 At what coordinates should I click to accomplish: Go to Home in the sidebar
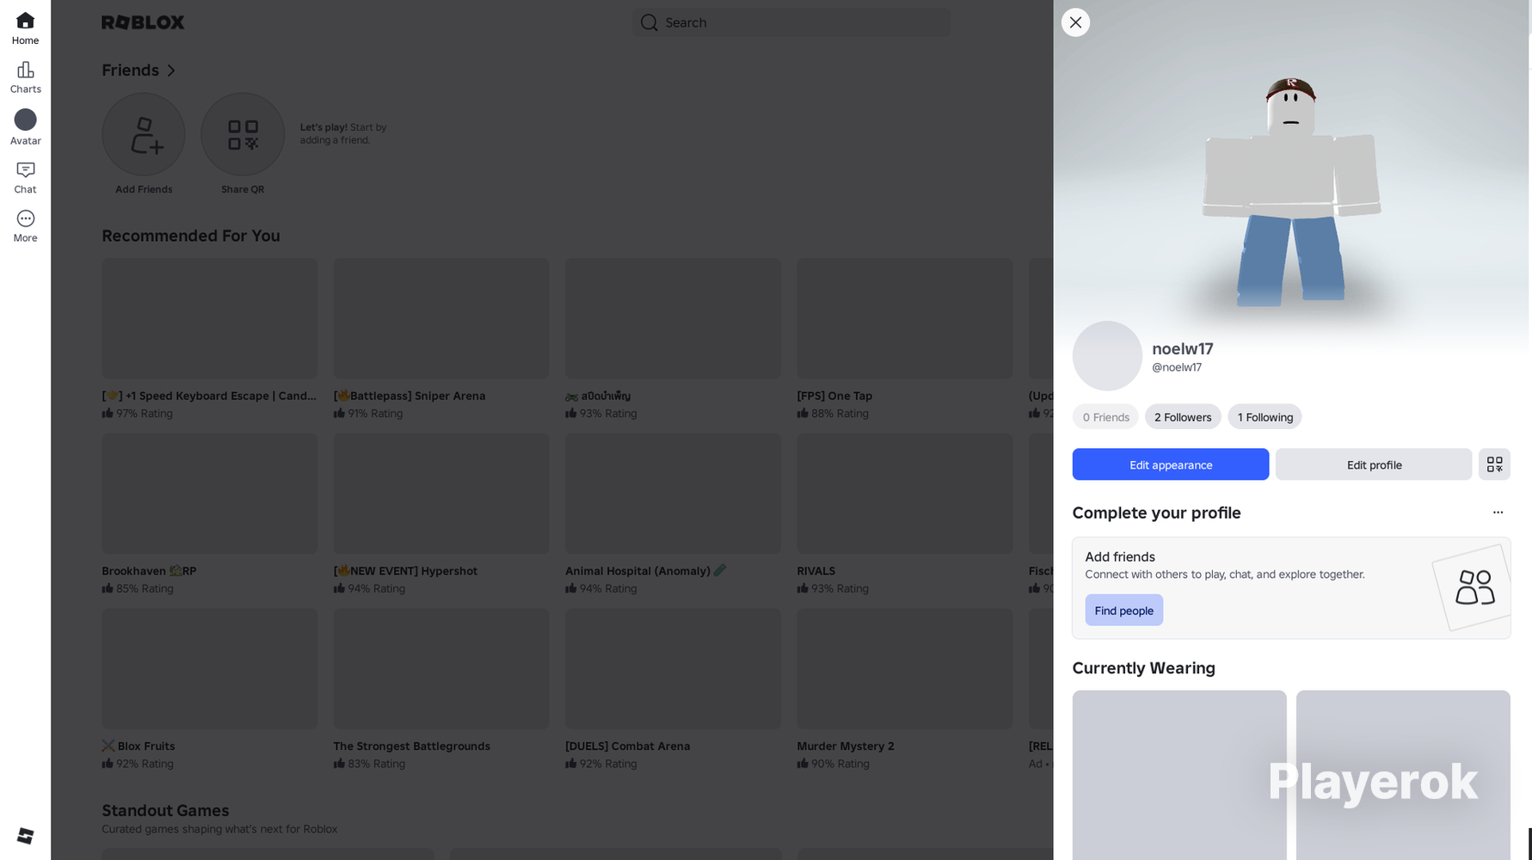coord(25,28)
